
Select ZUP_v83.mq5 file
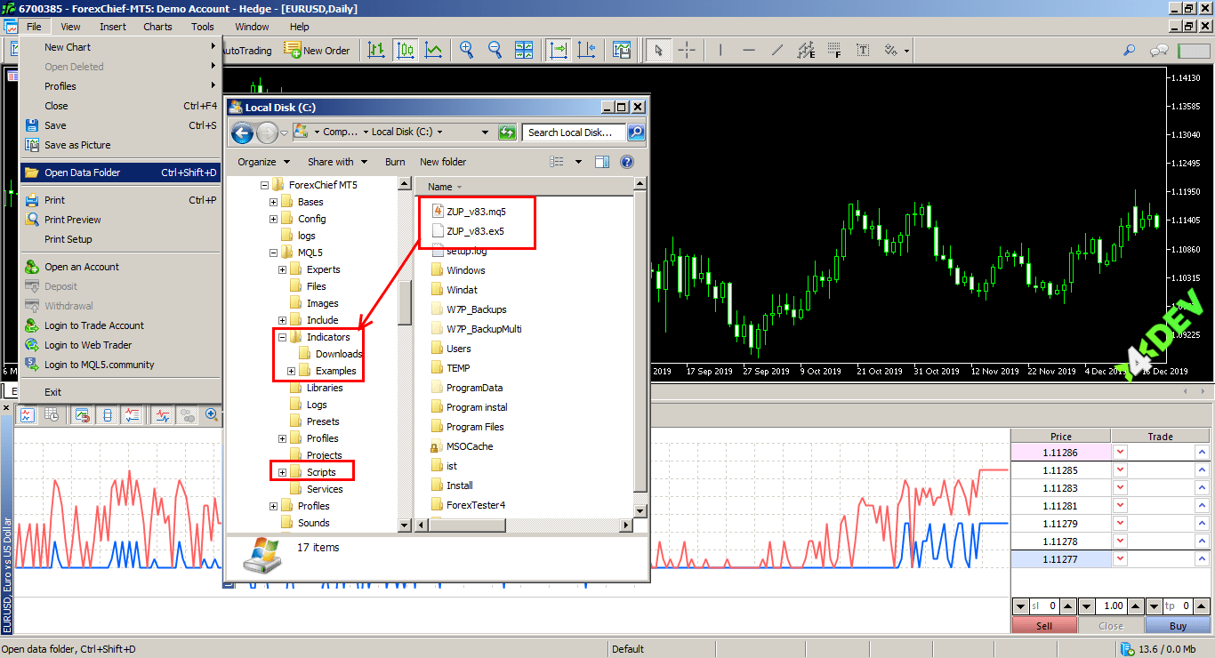pyautogui.click(x=469, y=212)
